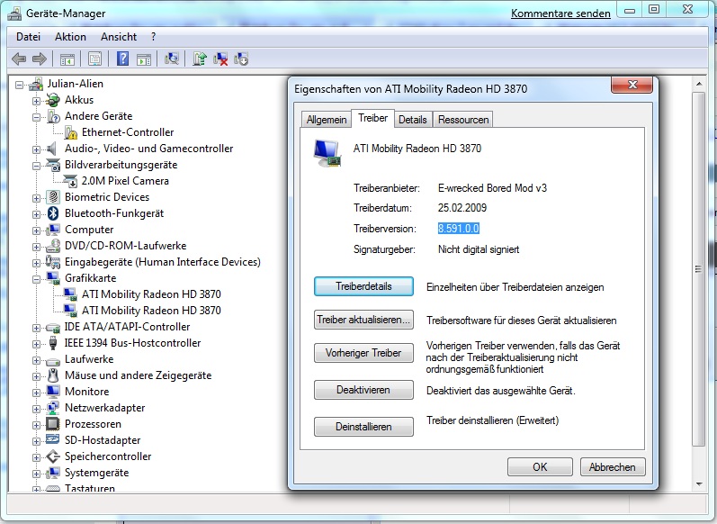Open the Datei menu

(29, 37)
